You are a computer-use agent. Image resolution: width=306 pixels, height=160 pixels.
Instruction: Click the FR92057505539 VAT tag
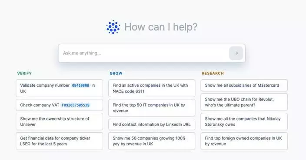(x=76, y=105)
